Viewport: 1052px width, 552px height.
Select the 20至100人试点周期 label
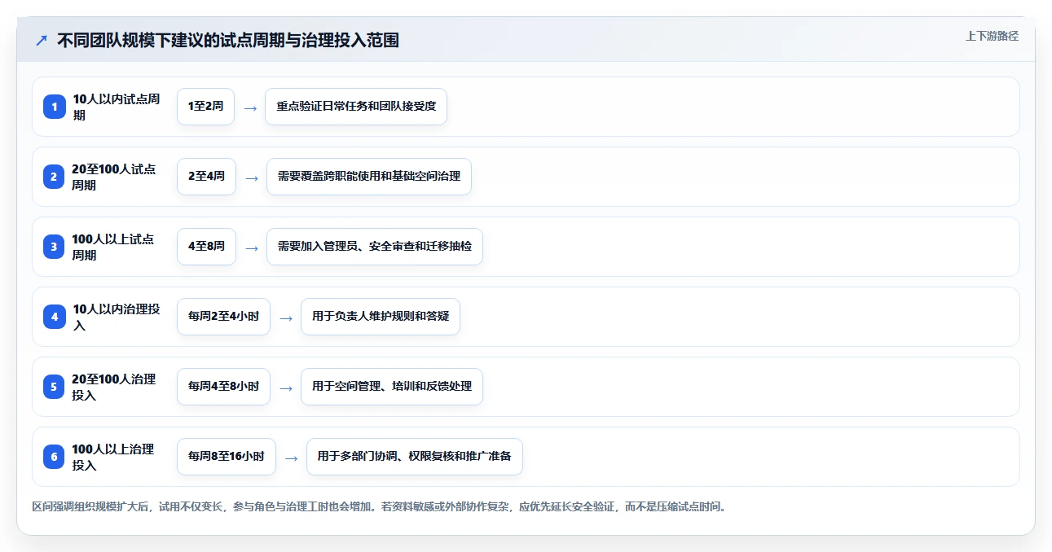(114, 177)
